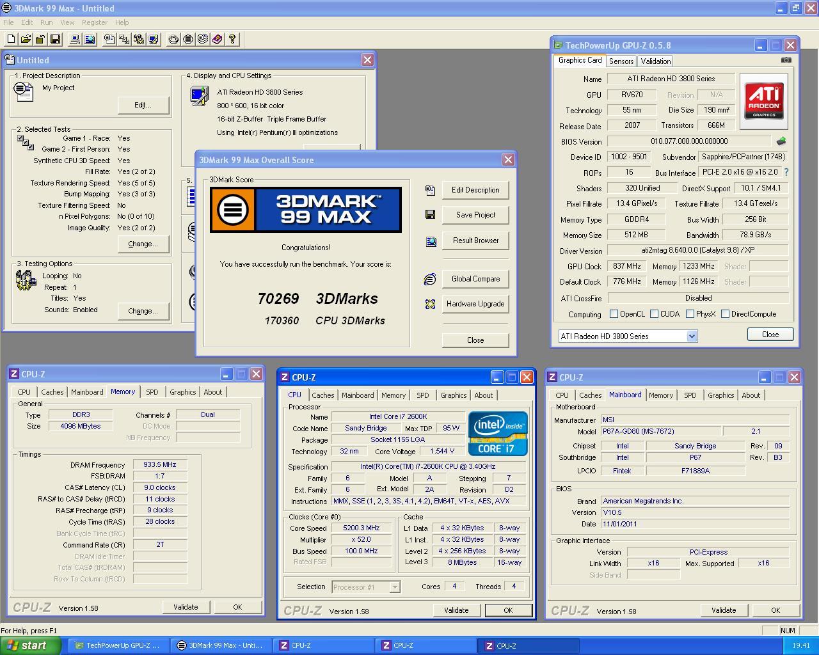Click Close in the Overall Score dialog
The height and width of the screenshot is (655, 819).
pyautogui.click(x=475, y=340)
